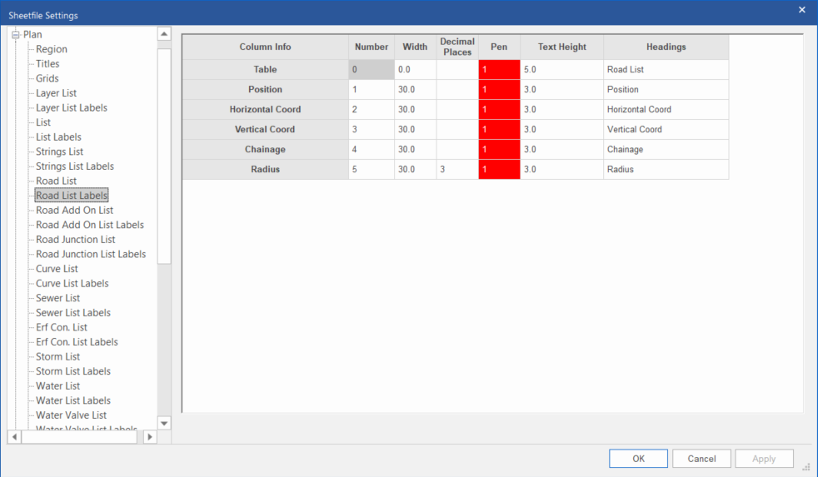Image resolution: width=818 pixels, height=477 pixels.
Task: Click the red Pen swatch for Table row
Action: (x=499, y=70)
